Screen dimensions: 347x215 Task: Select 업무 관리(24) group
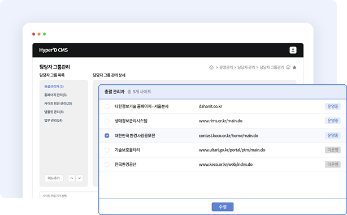(x=53, y=121)
